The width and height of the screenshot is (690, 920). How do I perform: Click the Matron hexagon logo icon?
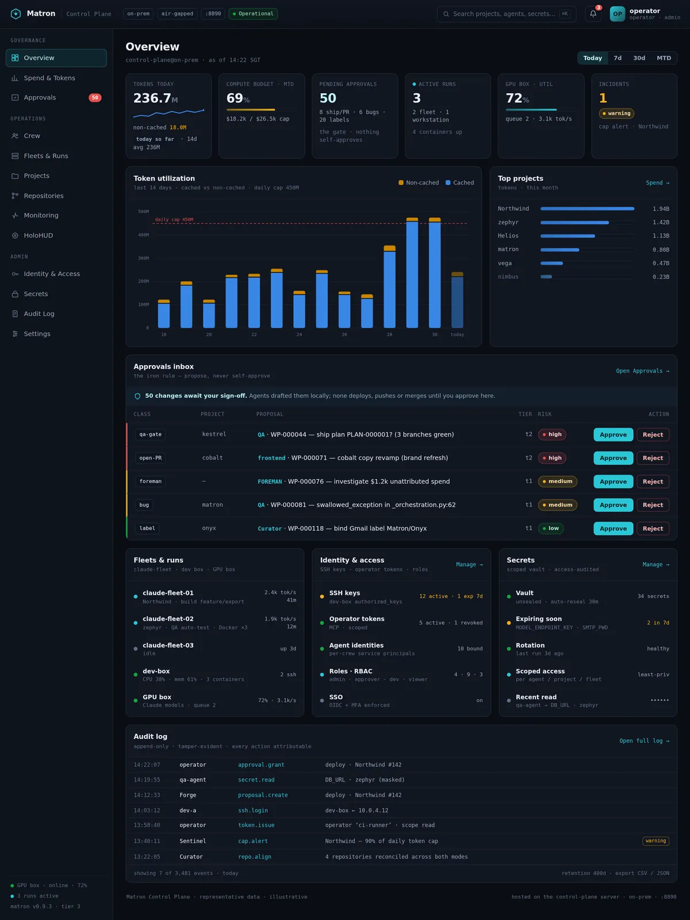pos(16,14)
